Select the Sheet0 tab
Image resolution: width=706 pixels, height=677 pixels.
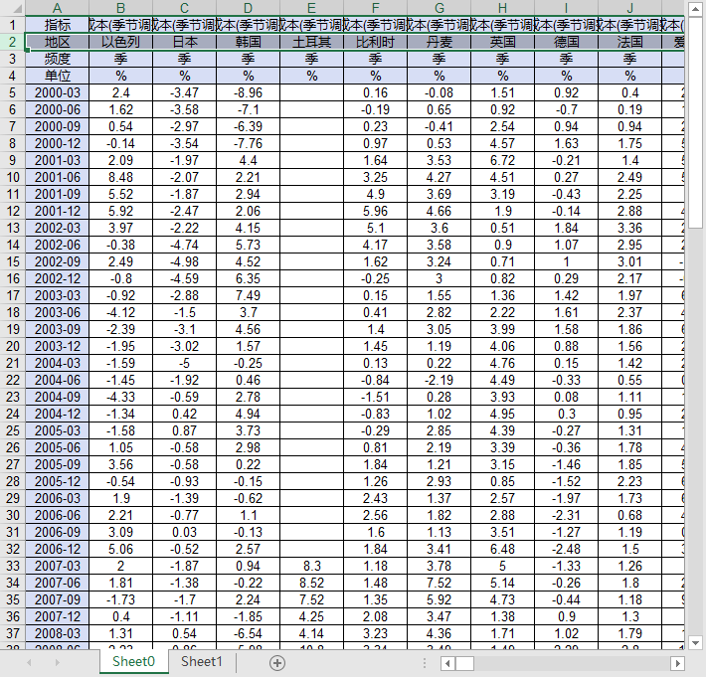[x=133, y=662]
